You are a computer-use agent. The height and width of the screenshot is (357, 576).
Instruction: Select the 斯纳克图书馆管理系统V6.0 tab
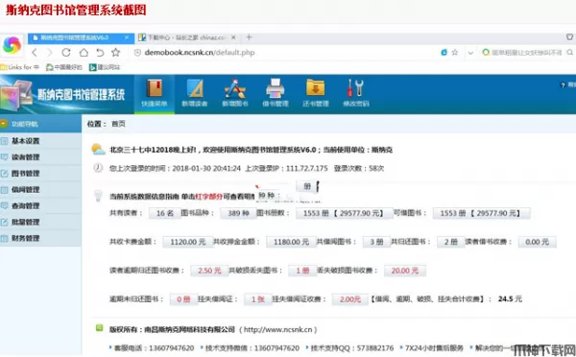tap(81, 37)
